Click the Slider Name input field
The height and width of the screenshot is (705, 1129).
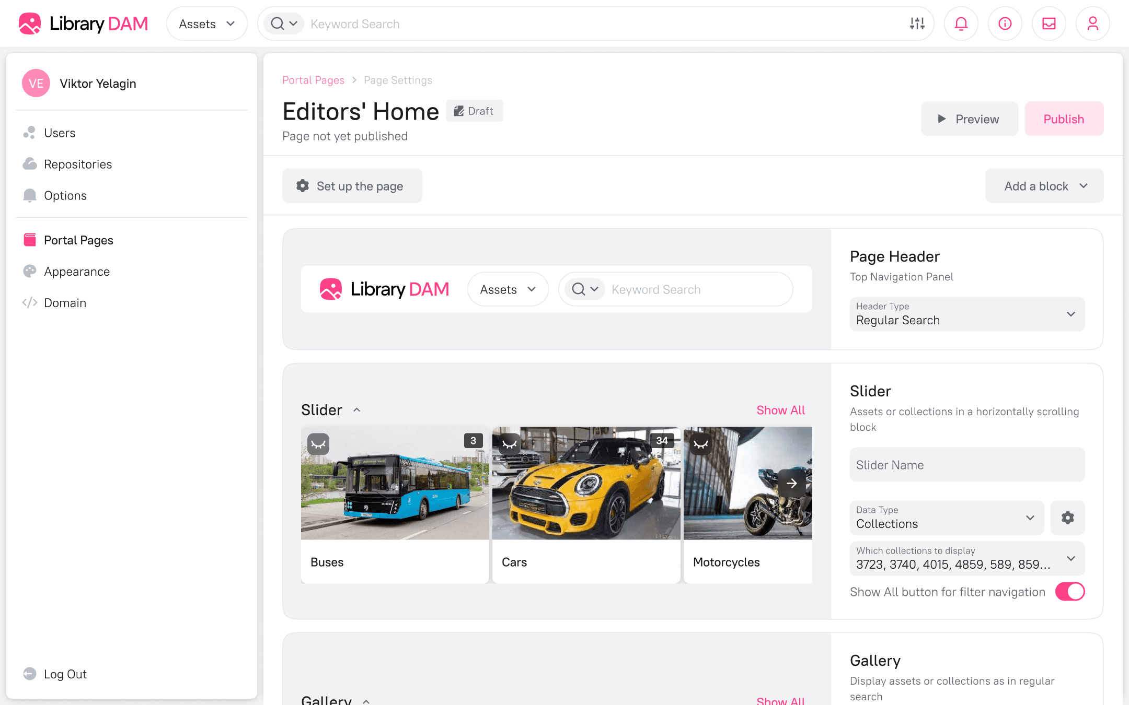pos(967,465)
